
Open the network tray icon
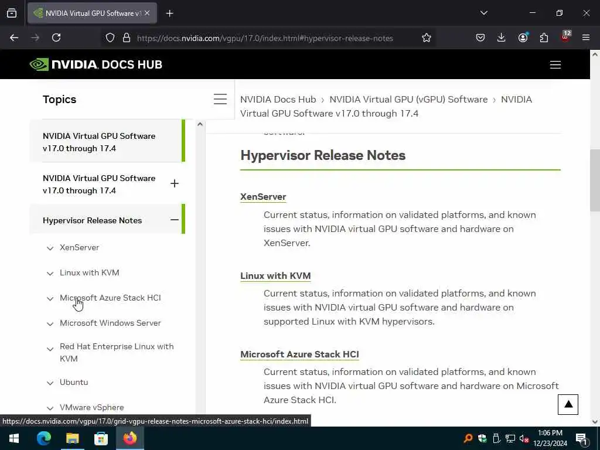[510, 438]
